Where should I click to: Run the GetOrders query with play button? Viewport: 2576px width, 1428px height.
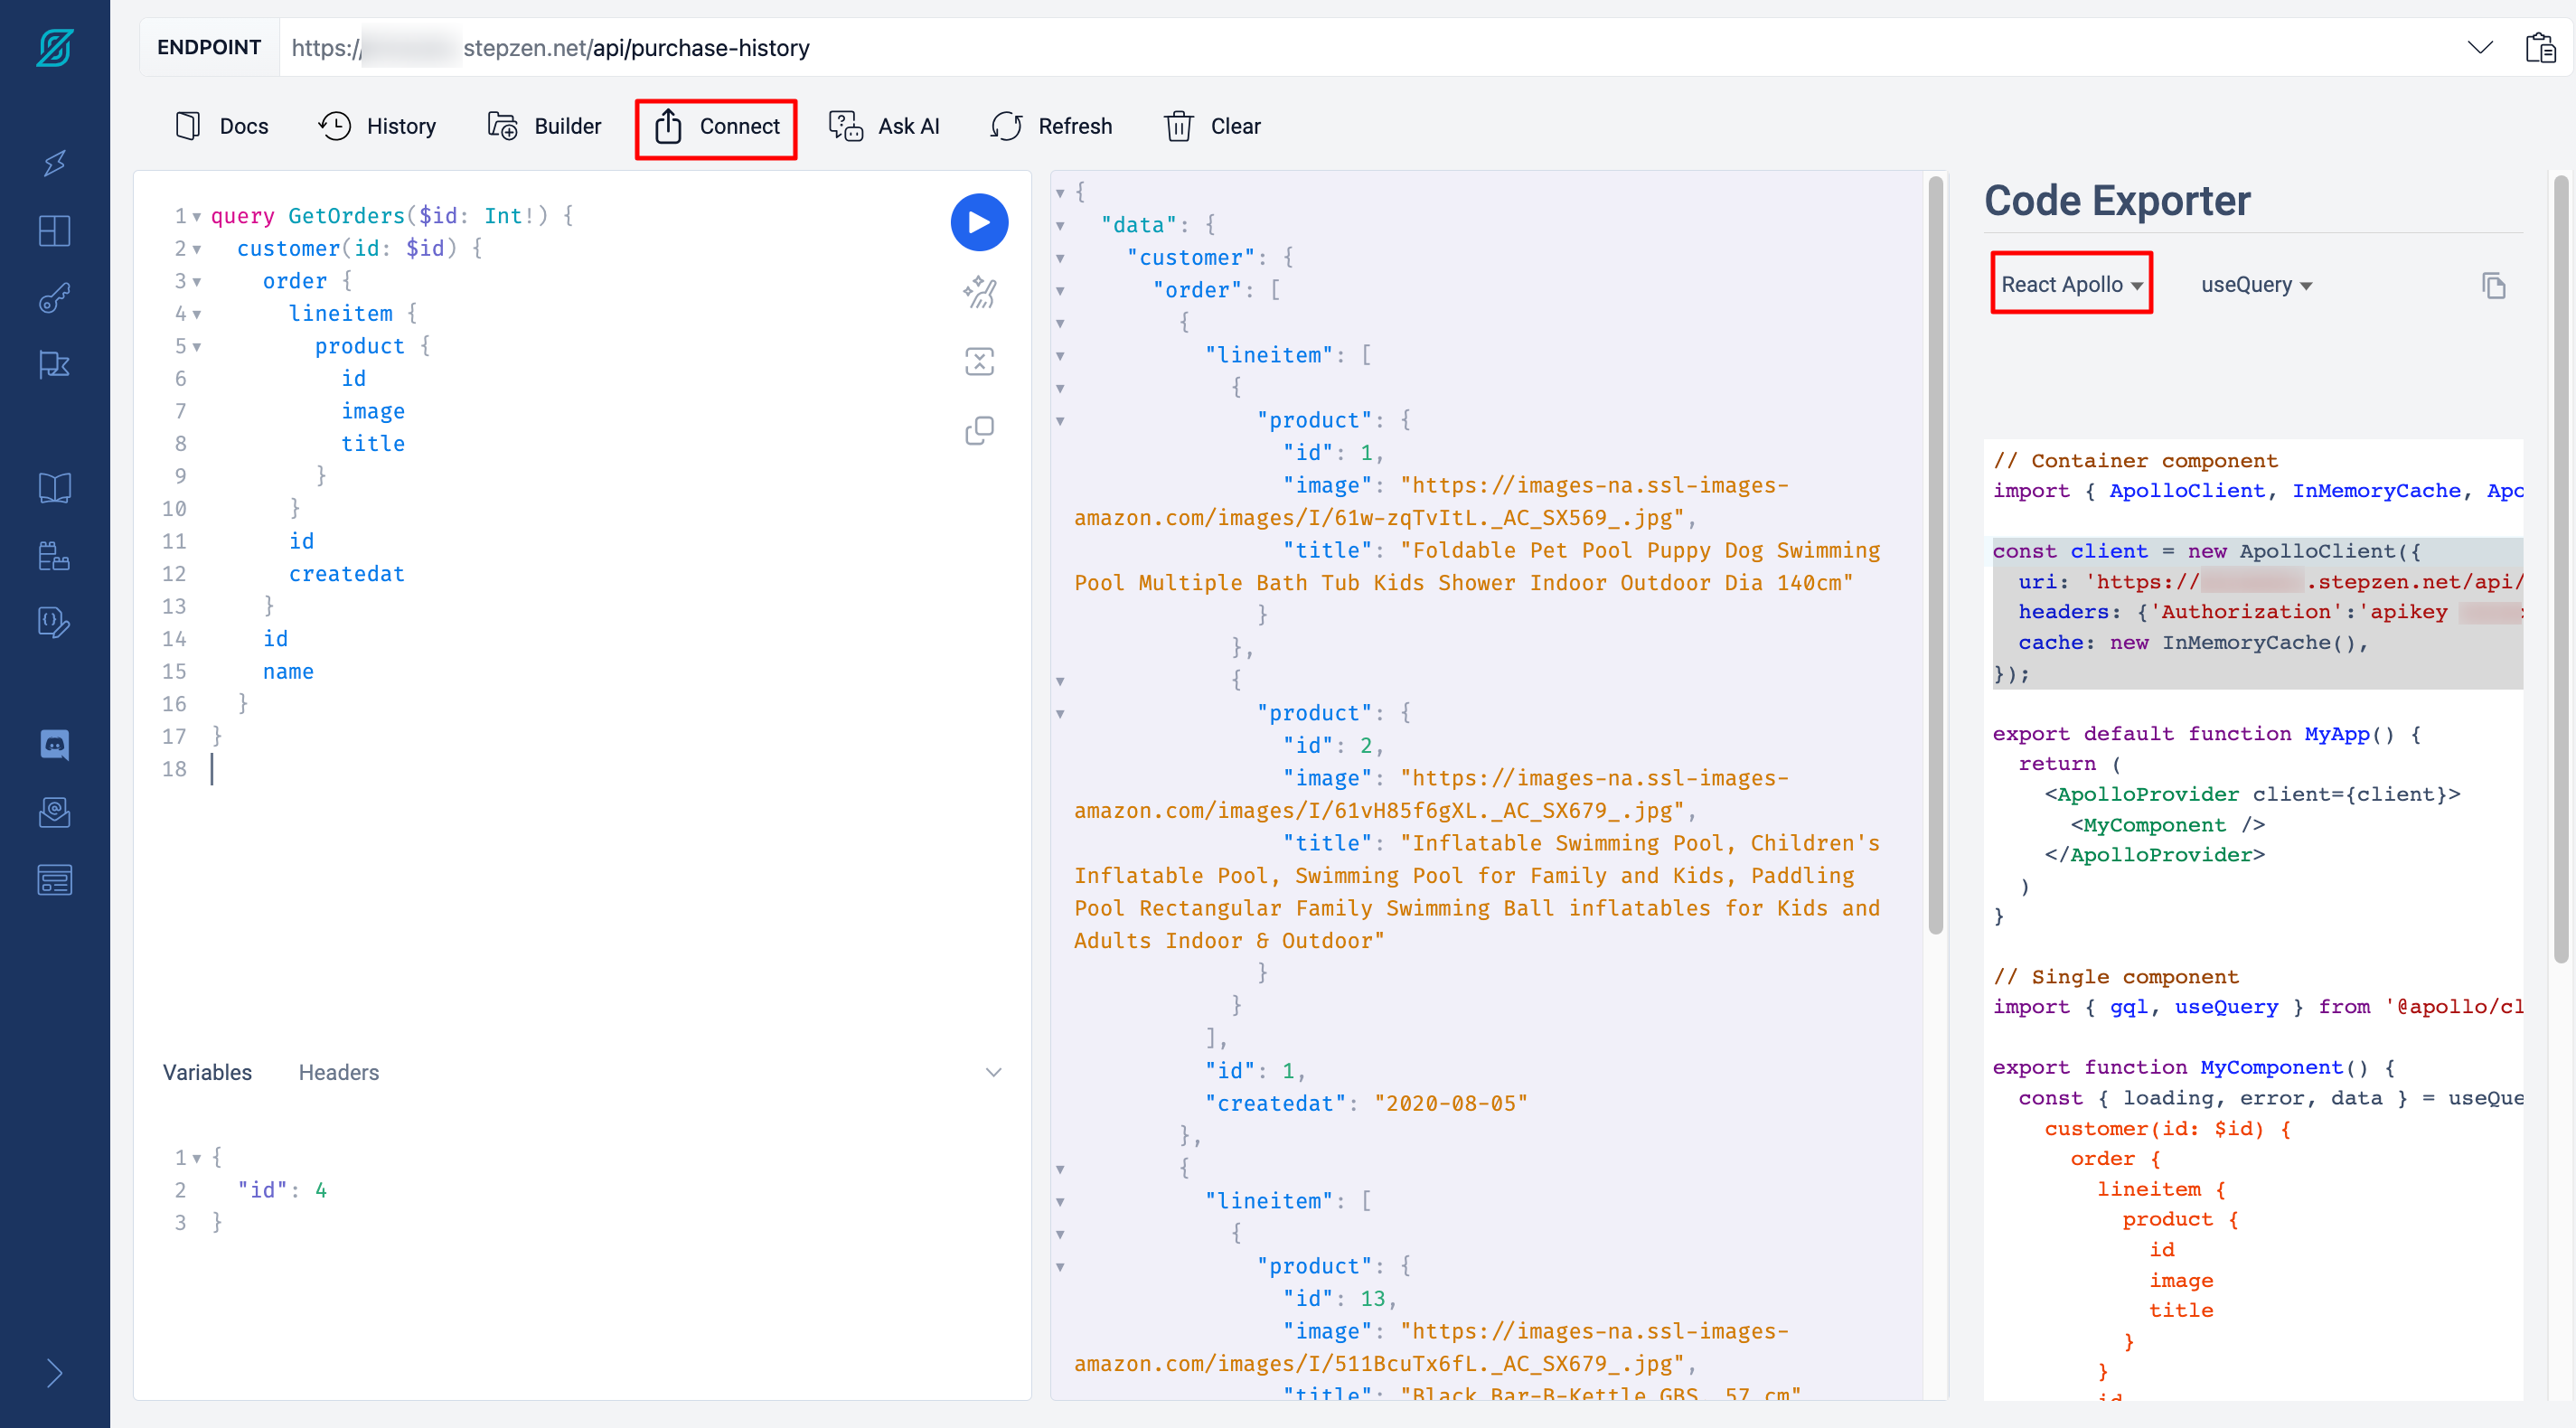pyautogui.click(x=978, y=222)
